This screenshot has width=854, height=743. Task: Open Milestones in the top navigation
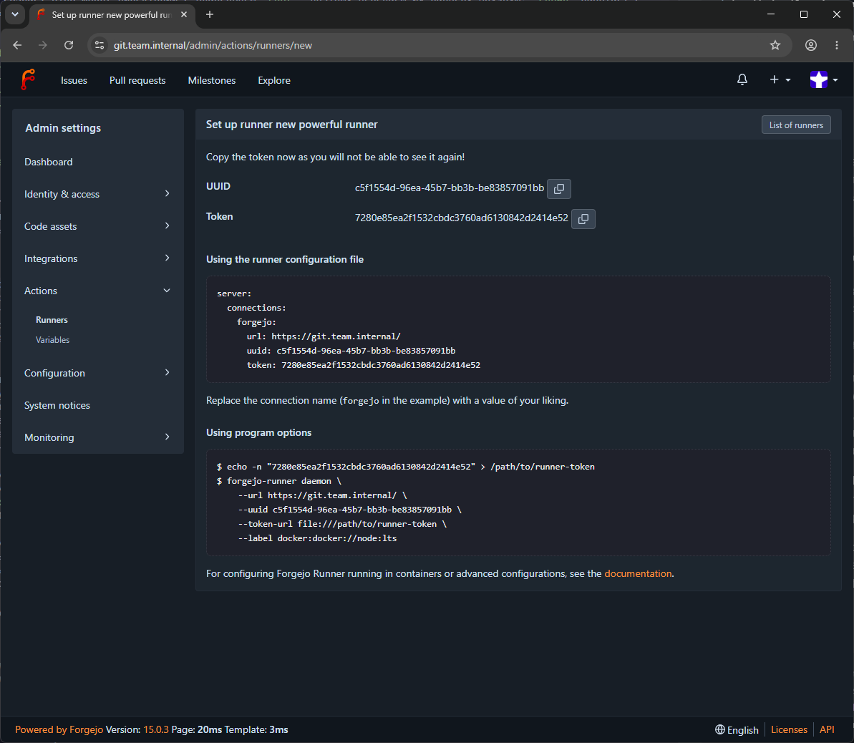click(x=212, y=80)
